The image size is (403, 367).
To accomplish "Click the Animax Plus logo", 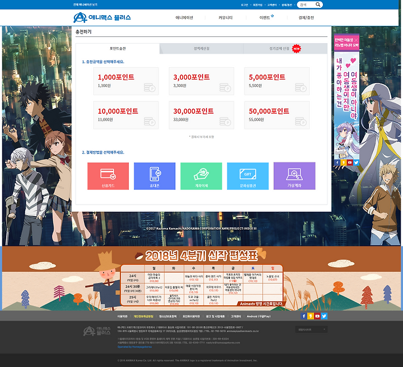I will click(102, 17).
